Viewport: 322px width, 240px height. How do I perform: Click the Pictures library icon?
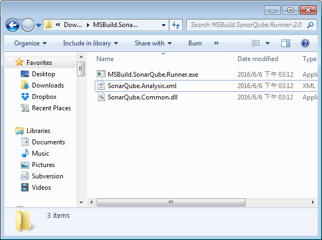25,165
